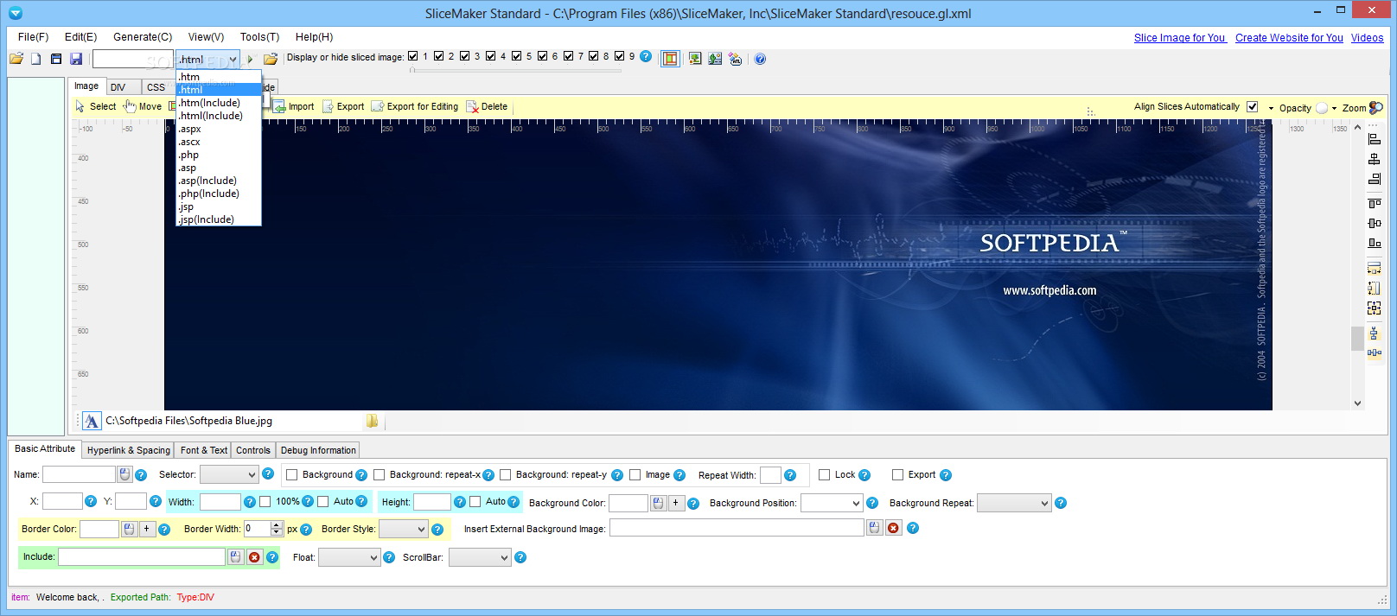The image size is (1397, 616).
Task: Expand the Background Repeat combo box
Action: pyautogui.click(x=1013, y=503)
